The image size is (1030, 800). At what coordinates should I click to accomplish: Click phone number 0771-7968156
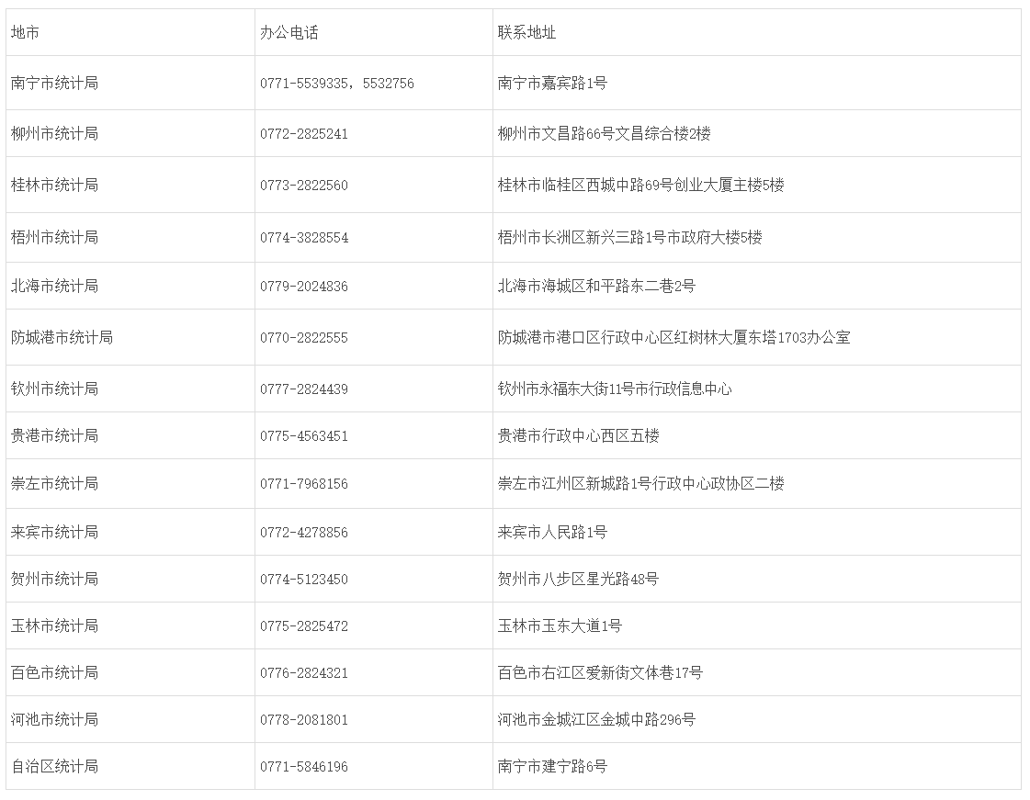[304, 484]
